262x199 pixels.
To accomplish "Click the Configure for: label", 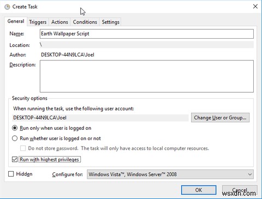I will point(68,174).
